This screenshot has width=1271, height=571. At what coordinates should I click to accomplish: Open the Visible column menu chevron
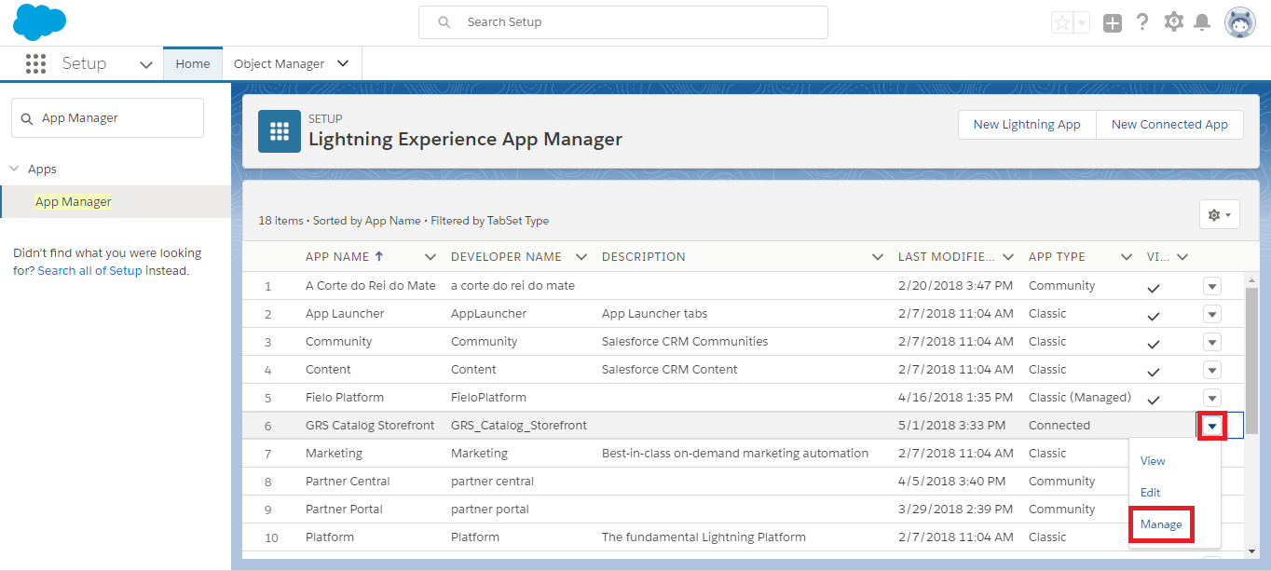tap(1182, 257)
